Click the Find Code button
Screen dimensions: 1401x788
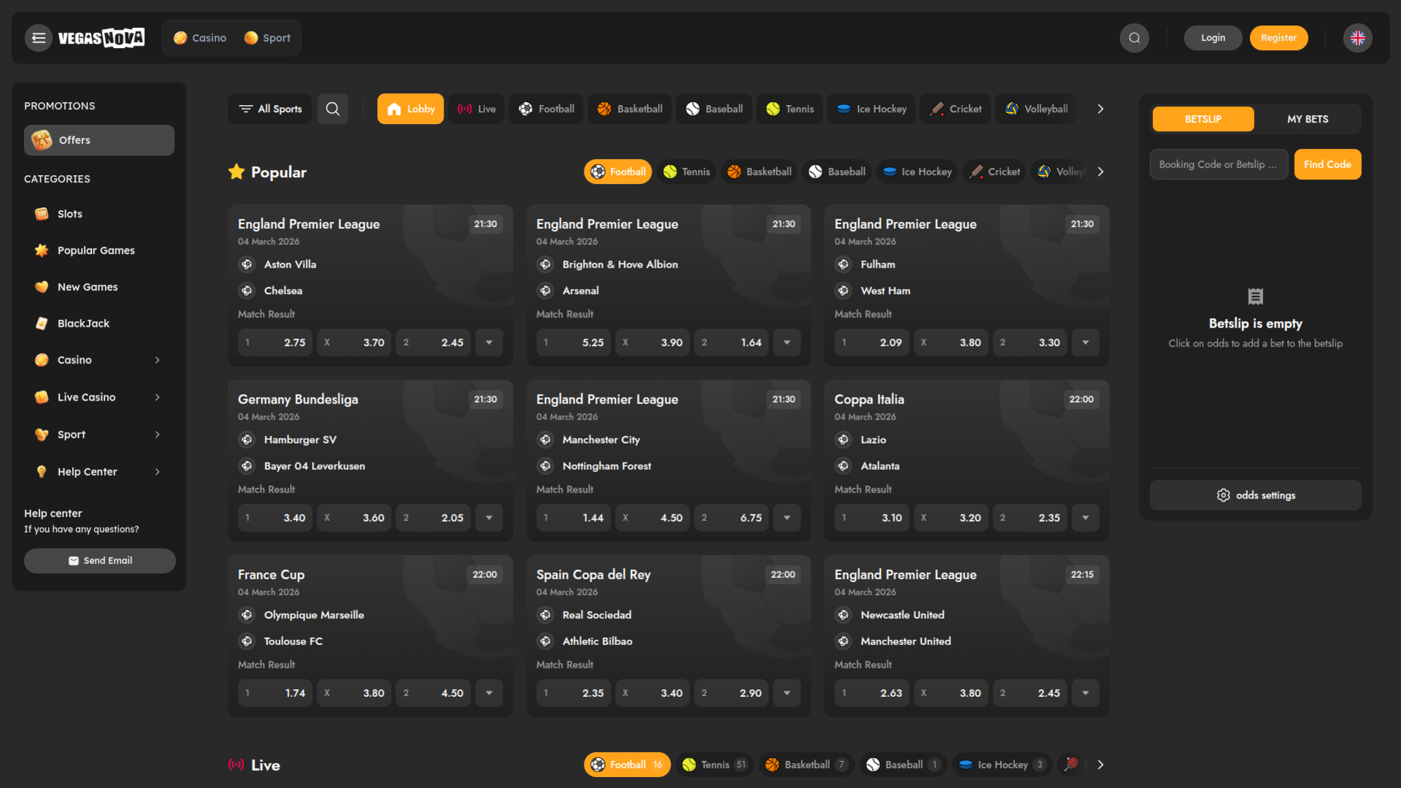coord(1327,164)
